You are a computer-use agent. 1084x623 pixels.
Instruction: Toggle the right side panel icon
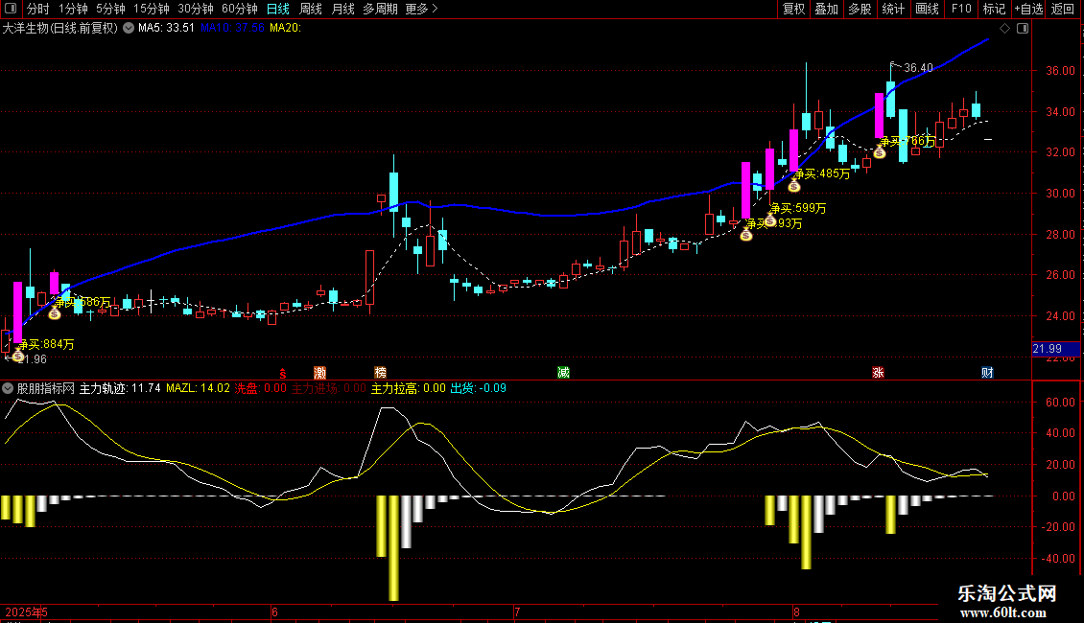(x=1023, y=29)
